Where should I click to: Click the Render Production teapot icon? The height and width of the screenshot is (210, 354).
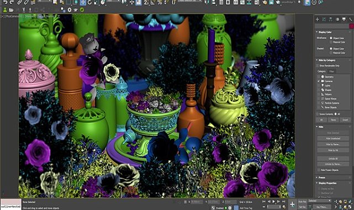pyautogui.click(x=278, y=2)
